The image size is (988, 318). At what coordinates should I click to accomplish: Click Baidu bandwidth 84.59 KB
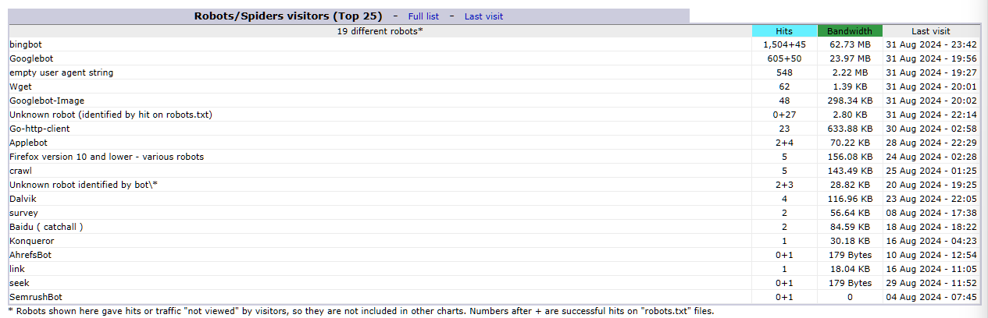(x=850, y=227)
